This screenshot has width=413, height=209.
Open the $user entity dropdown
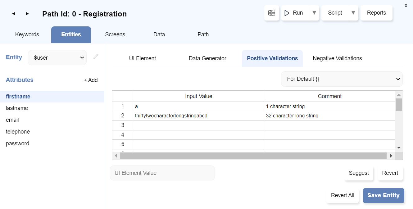[x=57, y=58]
